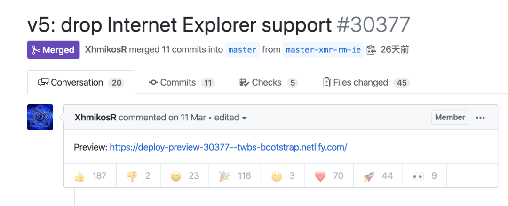Expand the edited history dropdown
The image size is (508, 206).
point(230,118)
